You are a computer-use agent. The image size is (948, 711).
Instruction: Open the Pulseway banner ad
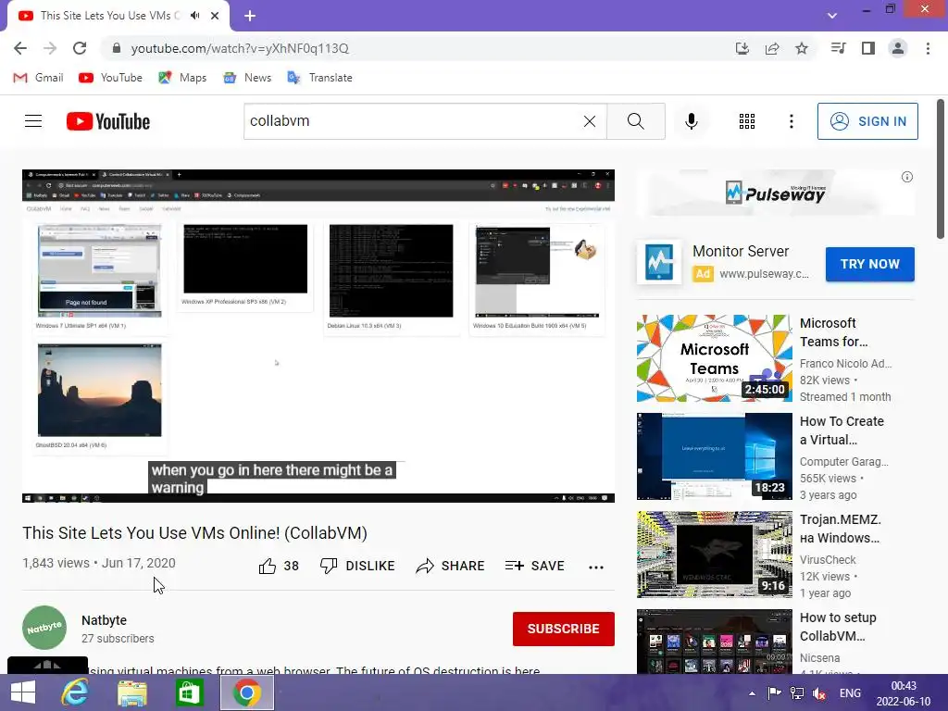coord(776,193)
